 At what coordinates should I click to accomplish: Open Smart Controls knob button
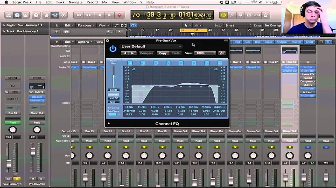coord(46,15)
